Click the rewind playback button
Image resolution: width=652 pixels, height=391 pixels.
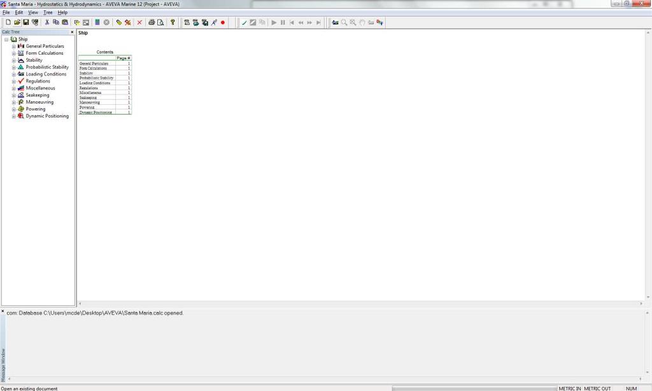(x=301, y=22)
